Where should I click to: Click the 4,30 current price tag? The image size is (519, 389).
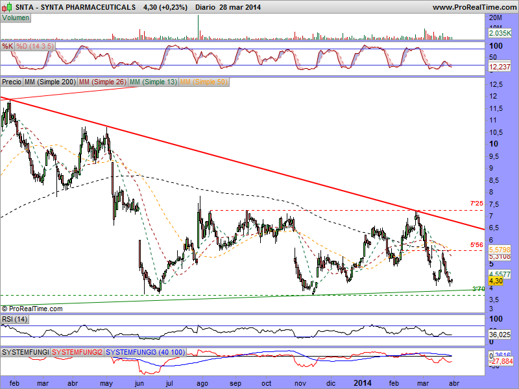click(x=496, y=281)
